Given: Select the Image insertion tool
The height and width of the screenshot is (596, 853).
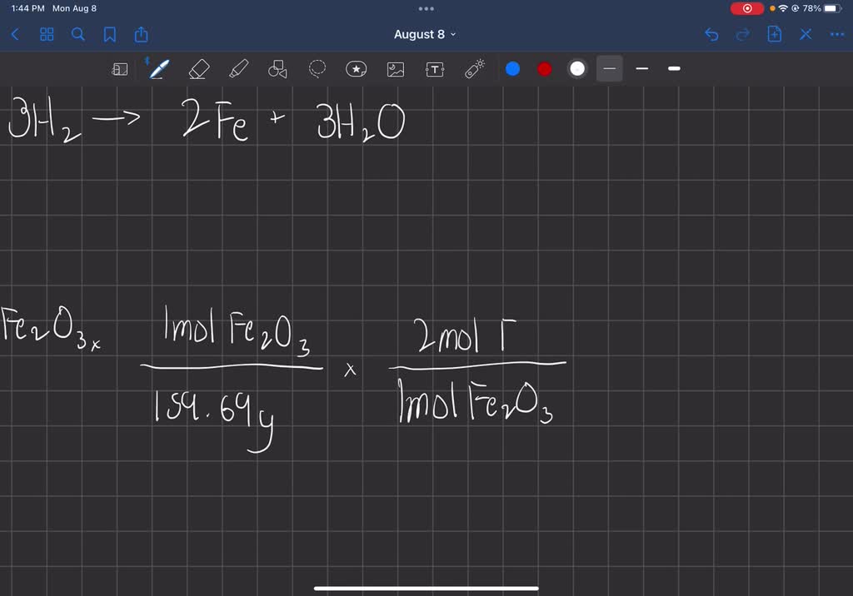Looking at the screenshot, I should (396, 69).
